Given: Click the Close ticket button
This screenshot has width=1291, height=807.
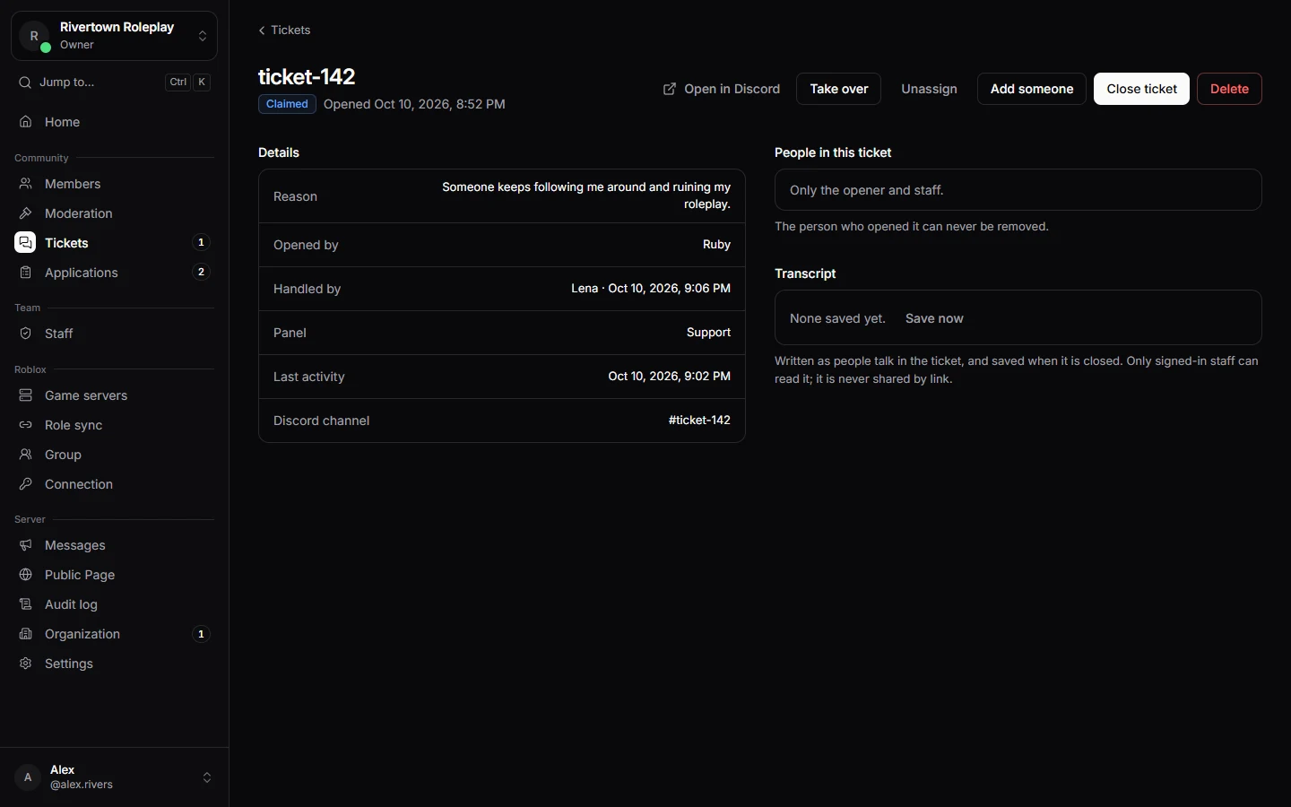Looking at the screenshot, I should point(1141,89).
